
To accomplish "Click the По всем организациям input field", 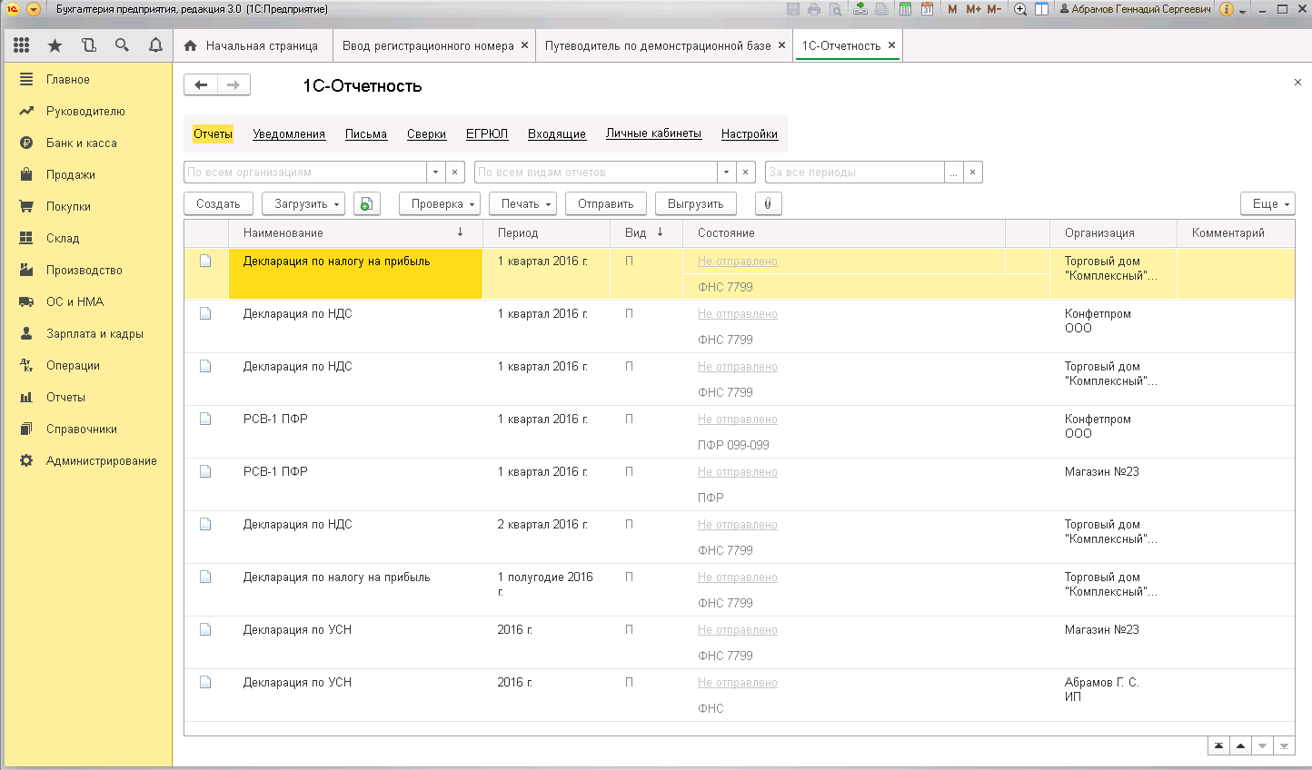I will 305,173.
